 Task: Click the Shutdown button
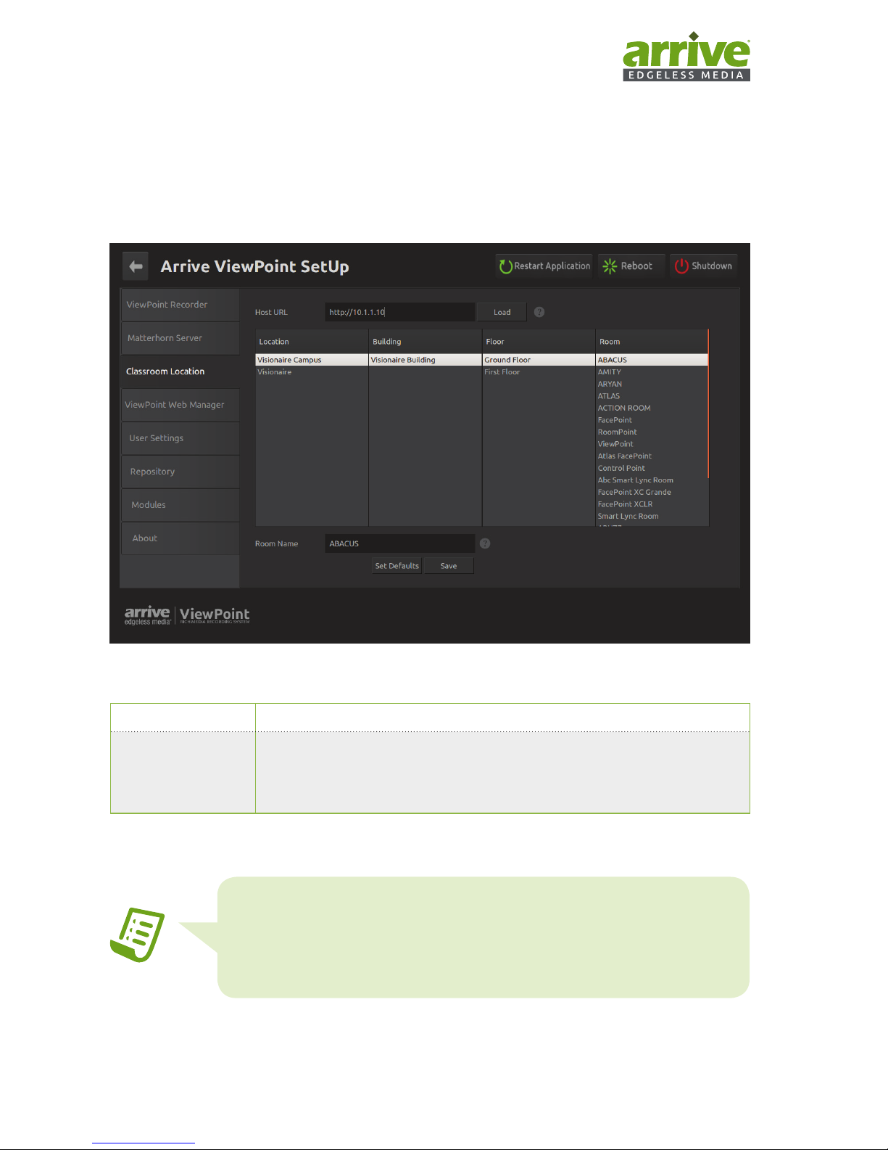703,266
